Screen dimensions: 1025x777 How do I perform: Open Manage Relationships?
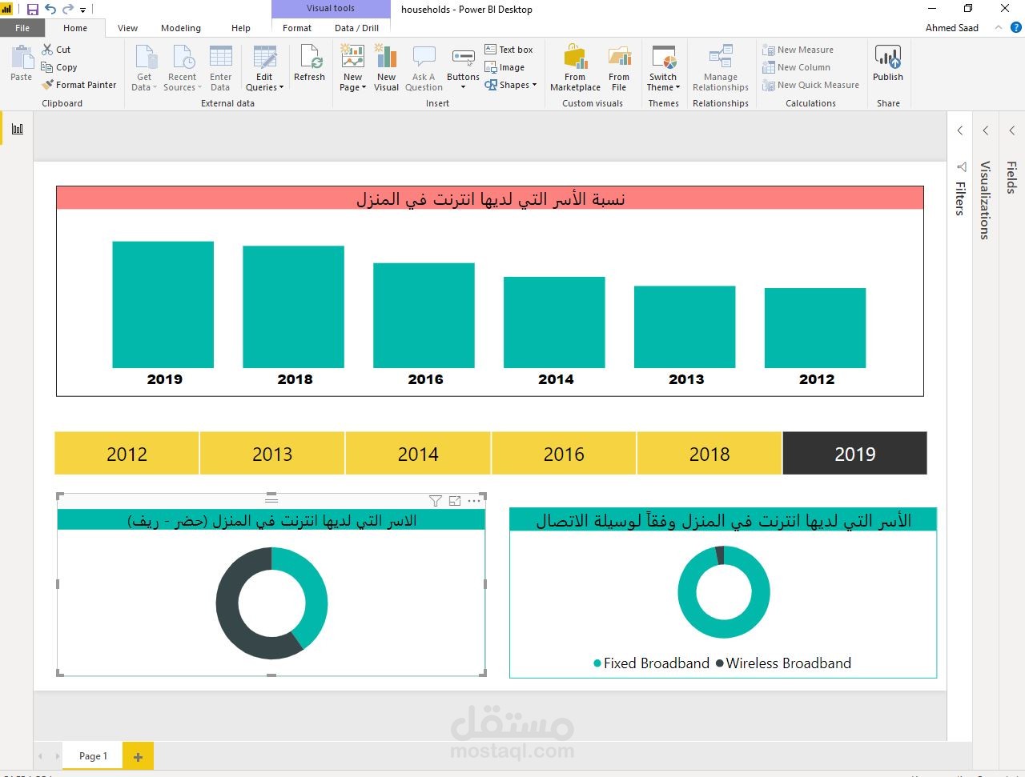click(x=721, y=68)
